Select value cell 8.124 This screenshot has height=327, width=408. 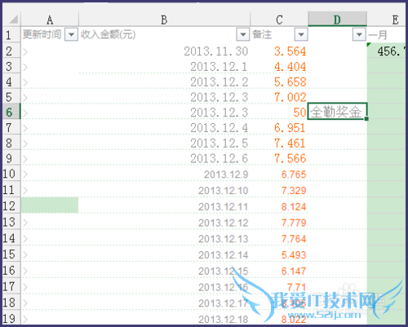tap(279, 205)
